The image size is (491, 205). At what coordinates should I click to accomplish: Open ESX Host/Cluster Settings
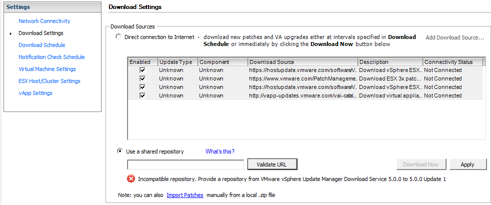coord(49,81)
